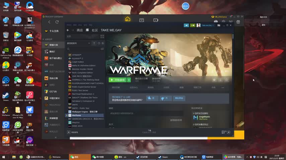
Task: Open the green Steam inbox icon
Action: tap(193, 25)
